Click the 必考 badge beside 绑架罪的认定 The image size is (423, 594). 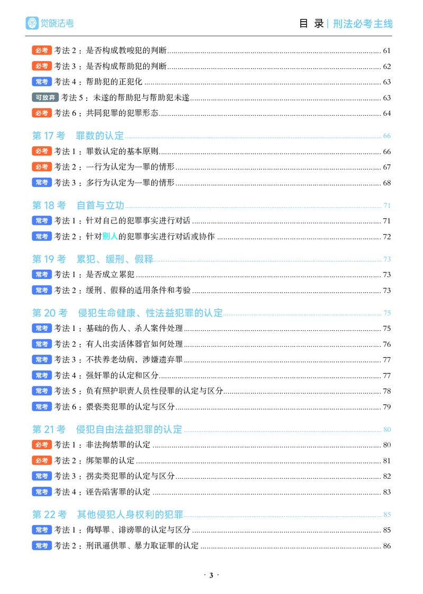click(x=42, y=461)
